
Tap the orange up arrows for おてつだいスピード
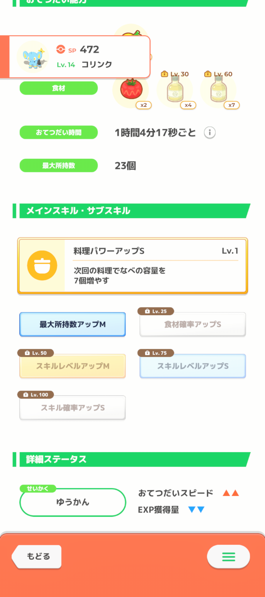tap(231, 493)
